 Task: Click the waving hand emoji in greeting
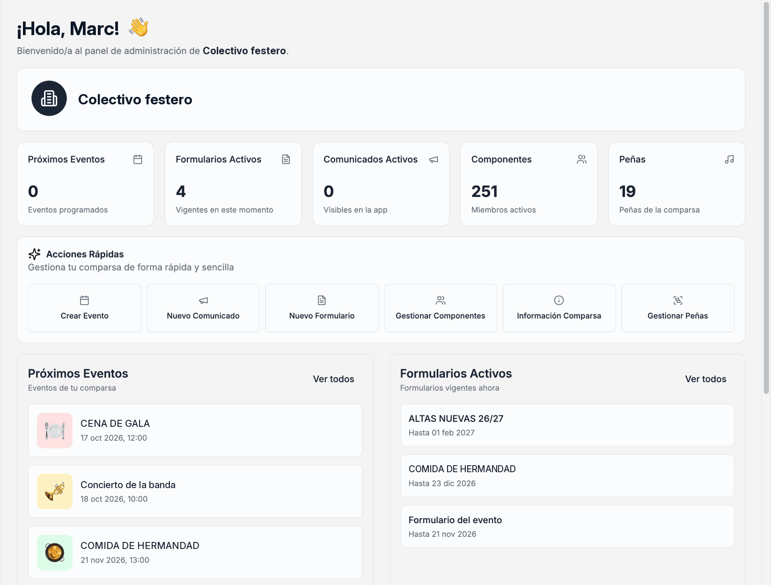point(139,28)
